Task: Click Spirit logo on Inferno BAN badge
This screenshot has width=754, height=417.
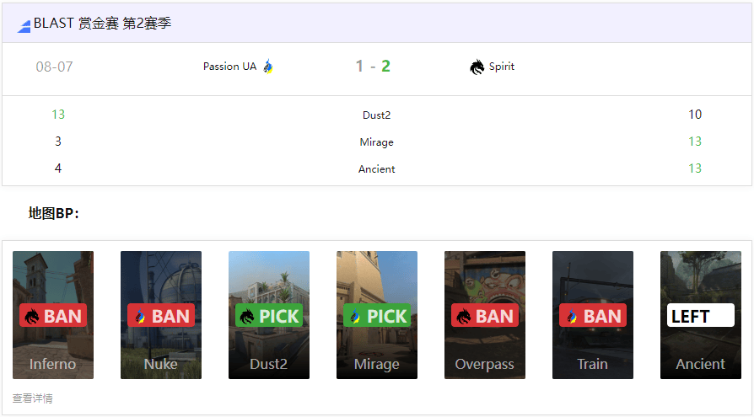Action: click(32, 316)
